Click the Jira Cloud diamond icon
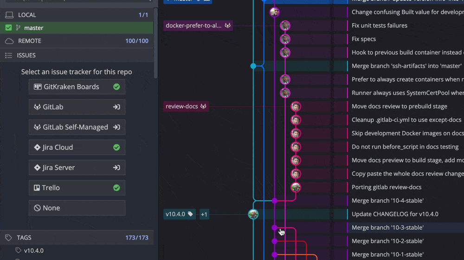Image resolution: width=464 pixels, height=260 pixels. (x=37, y=147)
